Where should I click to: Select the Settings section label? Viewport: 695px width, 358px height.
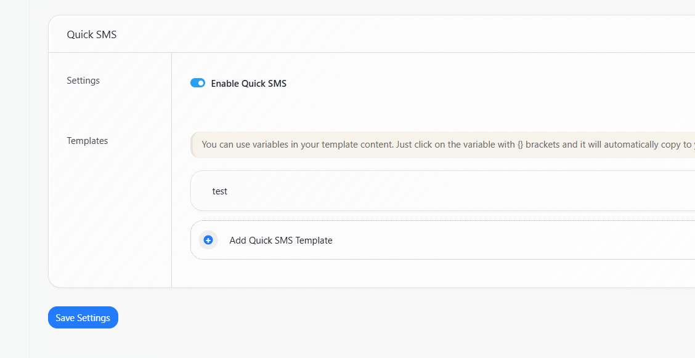pyautogui.click(x=83, y=81)
